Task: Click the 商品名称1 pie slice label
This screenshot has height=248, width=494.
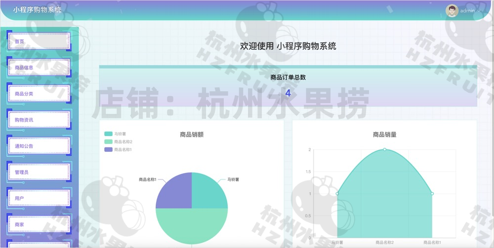Action: coord(148,179)
